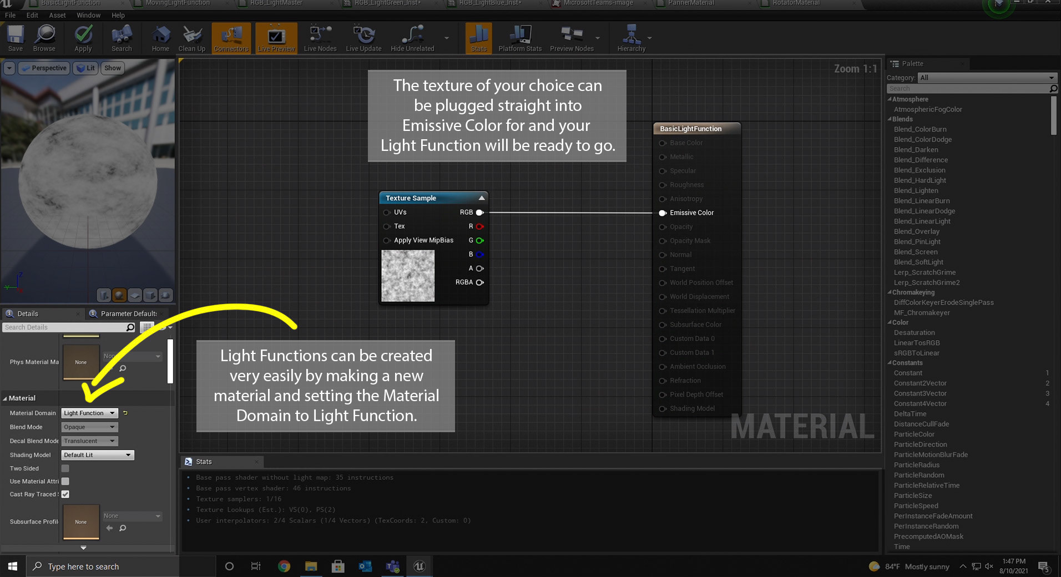Click the Home toolbar icon
The image size is (1061, 577).
(x=160, y=38)
